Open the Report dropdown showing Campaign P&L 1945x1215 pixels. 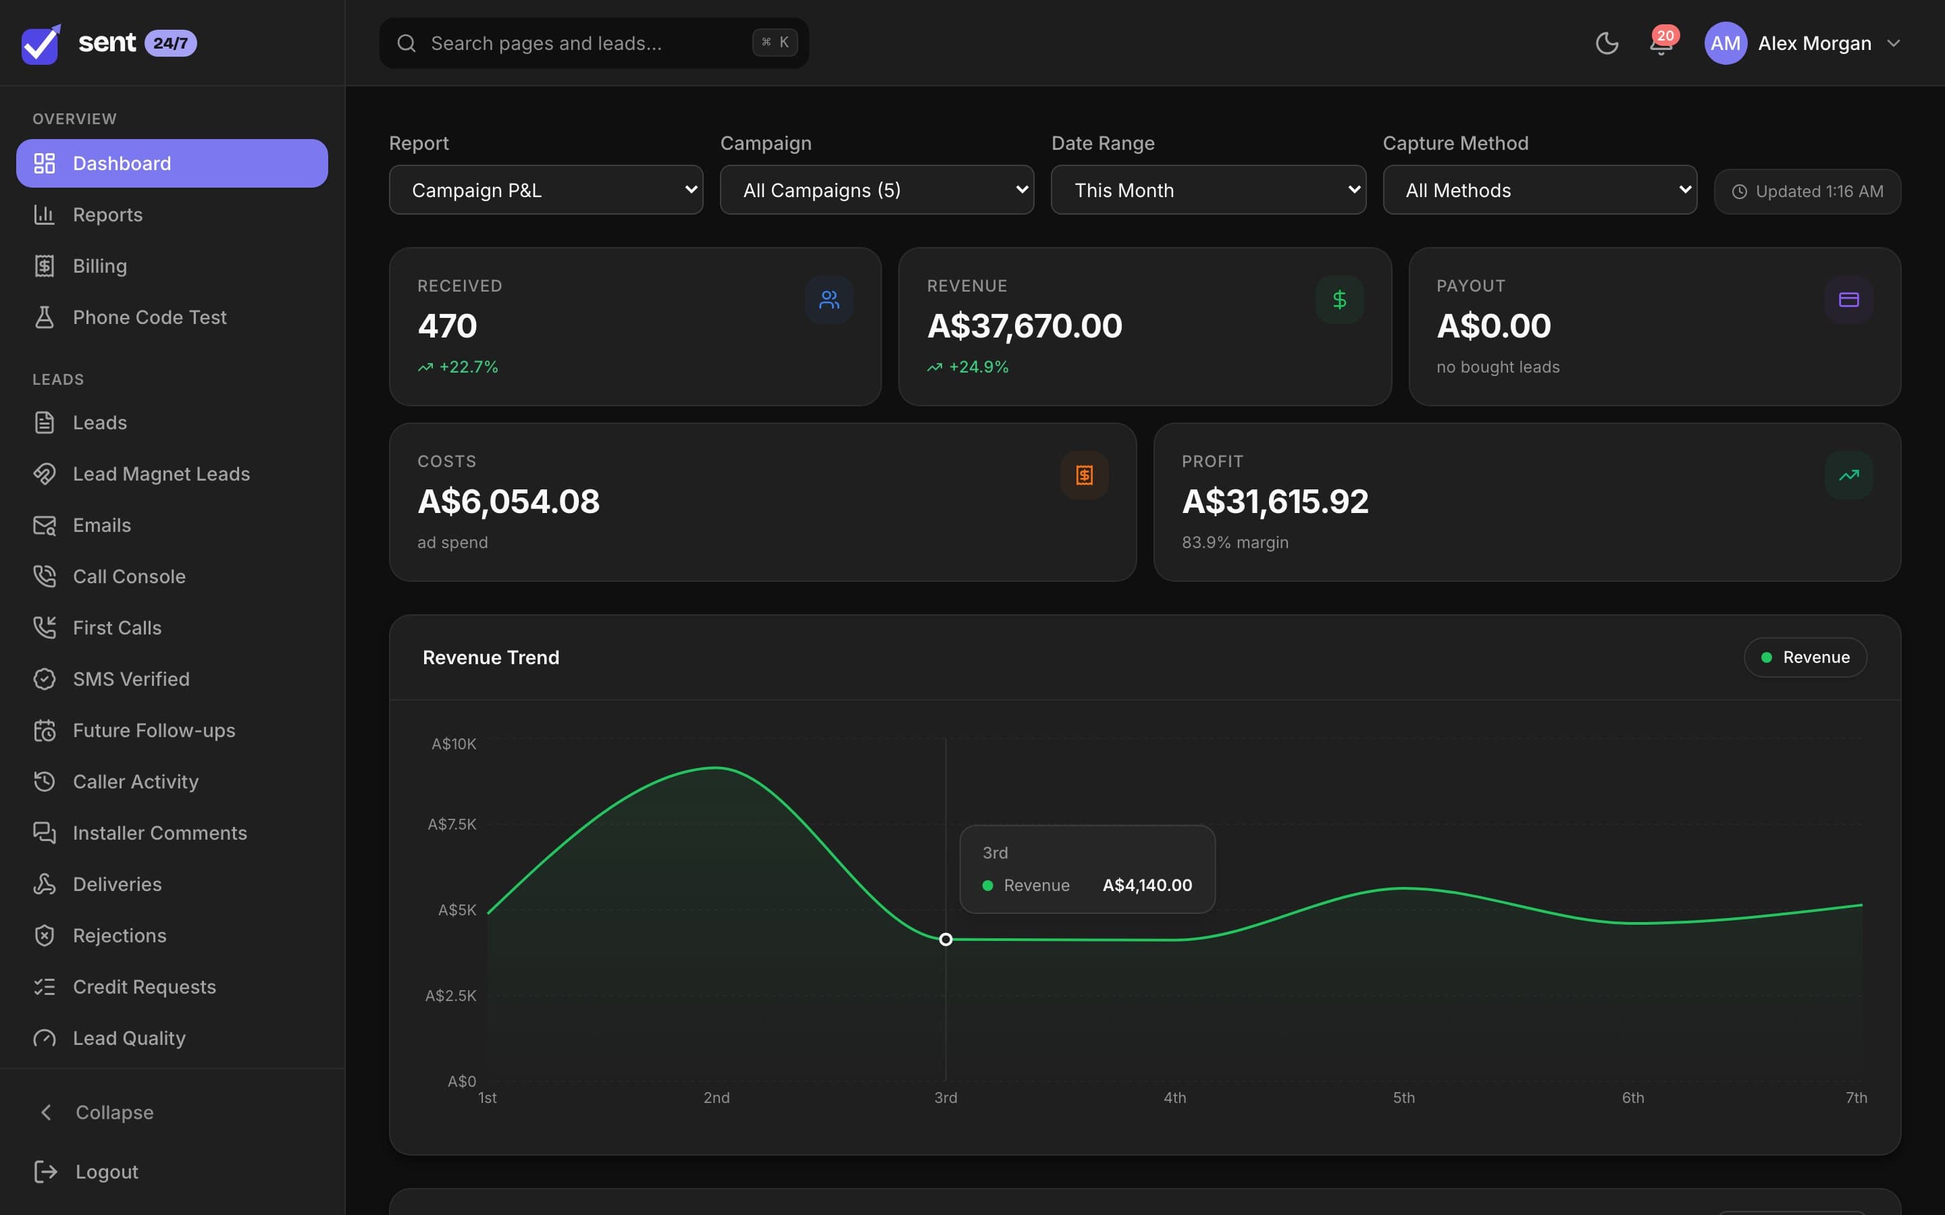pos(546,190)
